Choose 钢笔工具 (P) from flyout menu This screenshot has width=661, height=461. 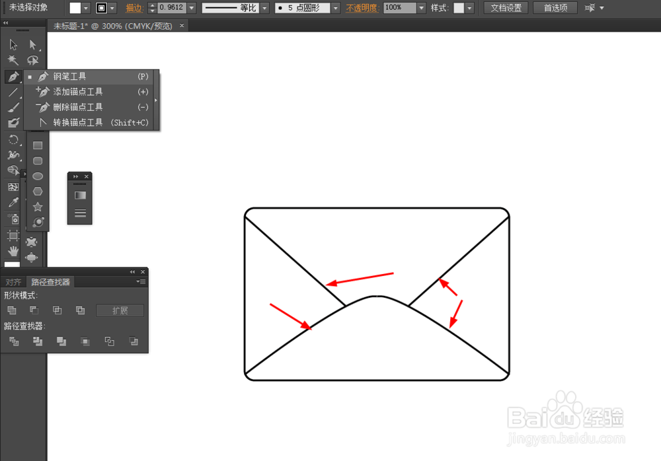90,77
